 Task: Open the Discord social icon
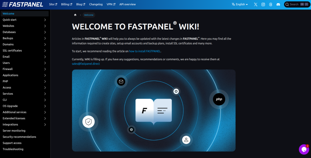coord(278,4)
